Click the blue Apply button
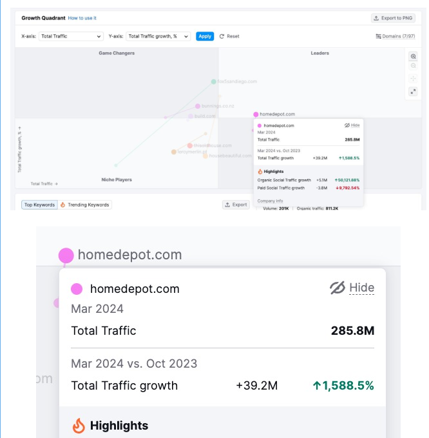 pos(205,36)
